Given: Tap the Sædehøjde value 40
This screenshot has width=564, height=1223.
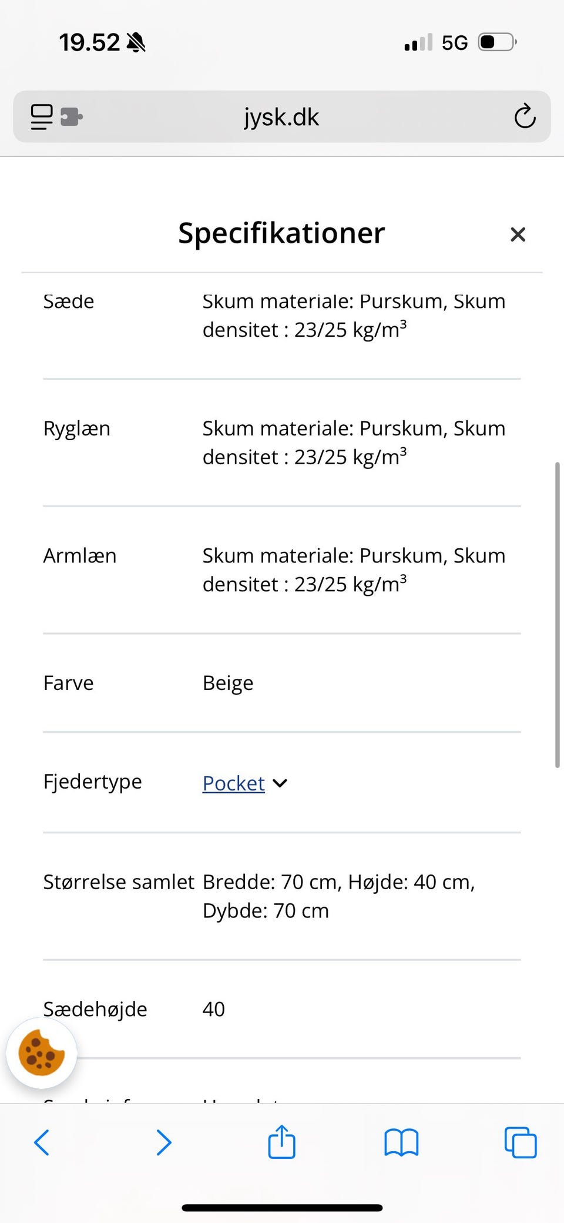Looking at the screenshot, I should point(213,1009).
